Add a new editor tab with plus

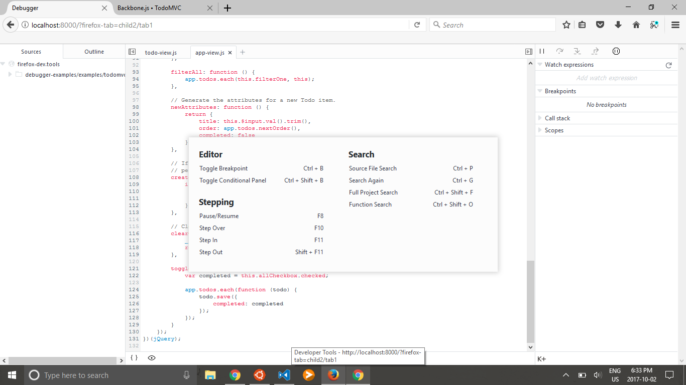tap(243, 52)
